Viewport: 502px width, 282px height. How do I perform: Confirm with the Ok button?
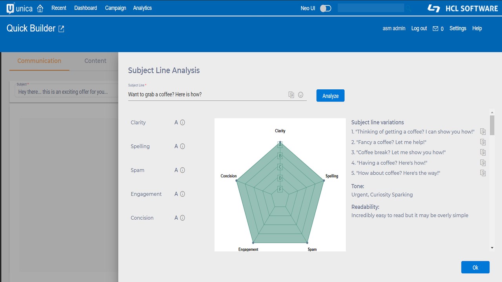point(475,268)
